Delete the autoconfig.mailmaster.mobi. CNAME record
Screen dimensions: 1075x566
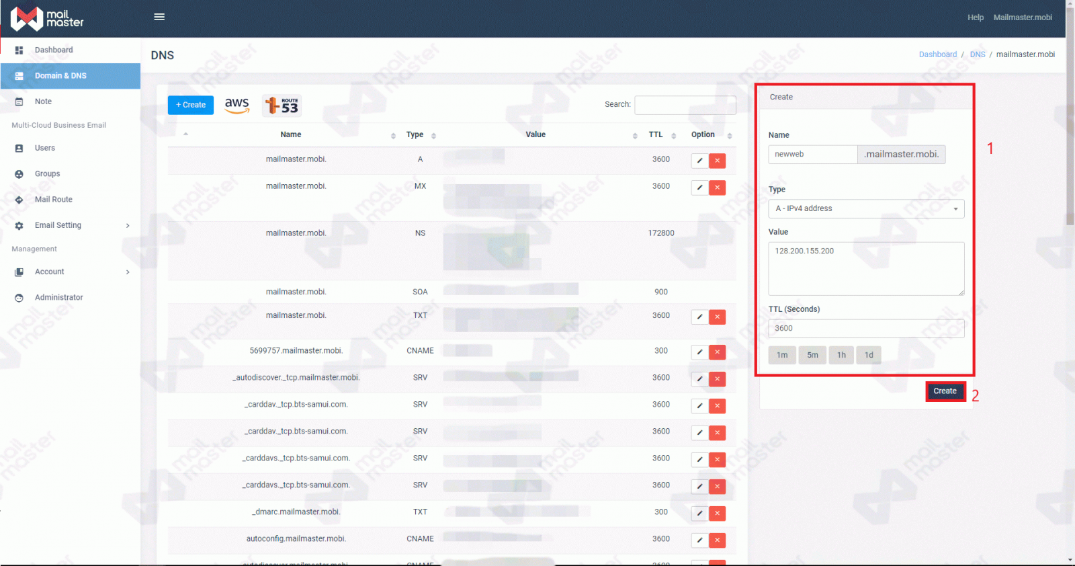(718, 540)
